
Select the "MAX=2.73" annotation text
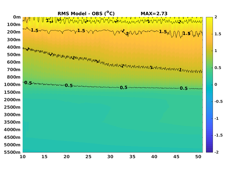click(x=154, y=14)
